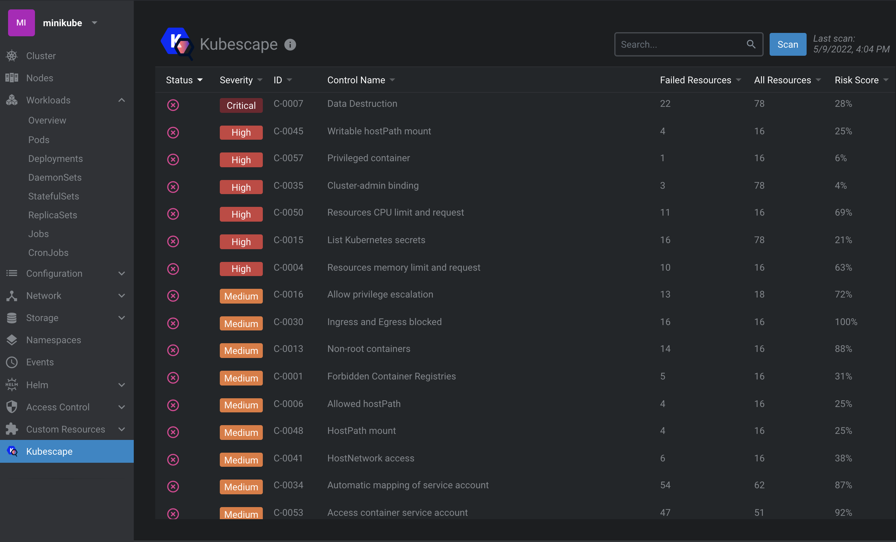The image size is (896, 542).
Task: Expand the Helm section
Action: click(122, 385)
